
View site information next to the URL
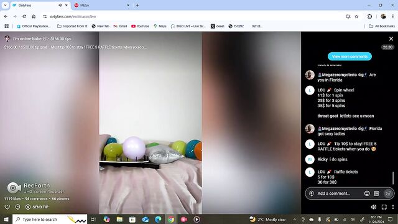(45, 17)
